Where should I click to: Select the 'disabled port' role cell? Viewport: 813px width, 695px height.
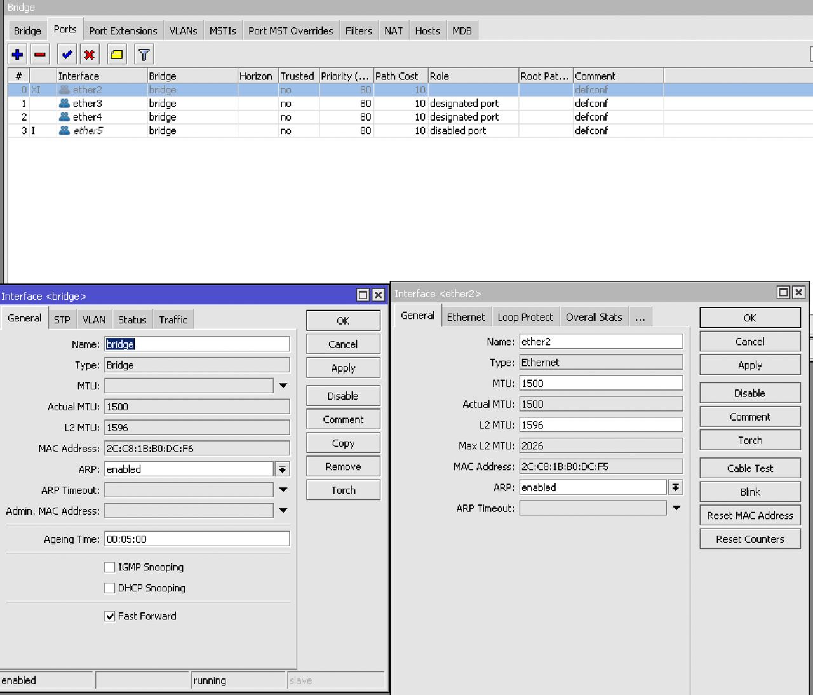tap(473, 130)
